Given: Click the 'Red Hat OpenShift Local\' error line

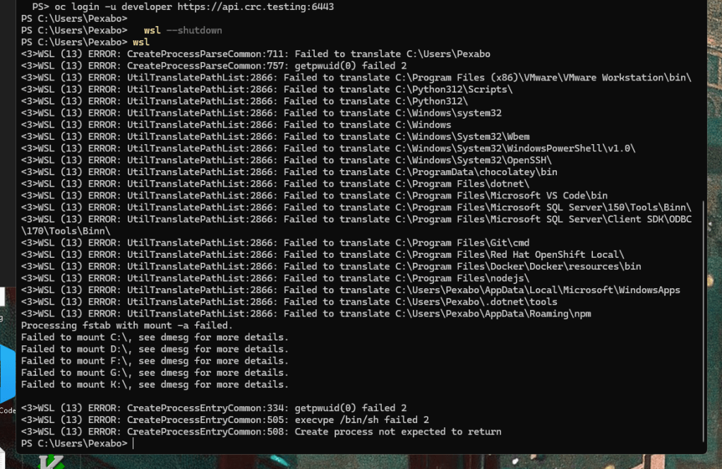Looking at the screenshot, I should click(x=323, y=255).
